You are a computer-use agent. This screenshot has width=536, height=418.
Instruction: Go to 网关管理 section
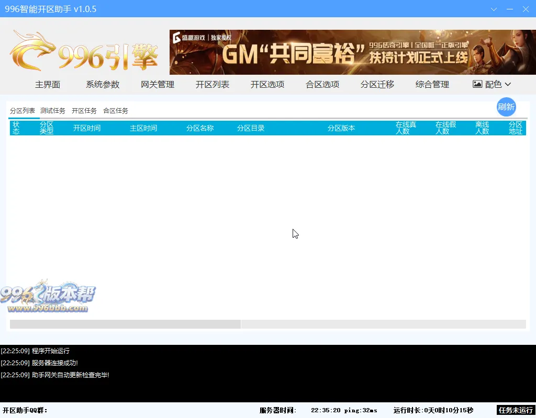(158, 84)
